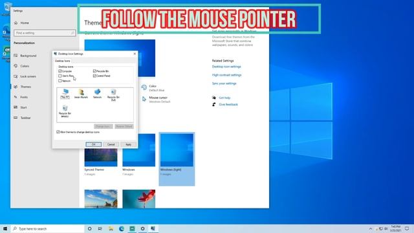Image resolution: width=414 pixels, height=233 pixels.
Task: Open Themes page in Settings sidebar
Action: pyautogui.click(x=23, y=87)
